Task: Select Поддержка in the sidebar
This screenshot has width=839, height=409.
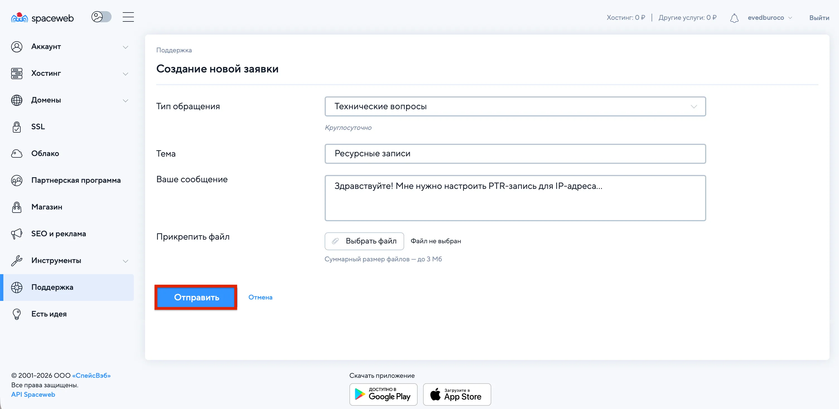Action: (52, 287)
